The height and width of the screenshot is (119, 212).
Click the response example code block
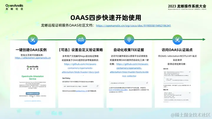177,96
